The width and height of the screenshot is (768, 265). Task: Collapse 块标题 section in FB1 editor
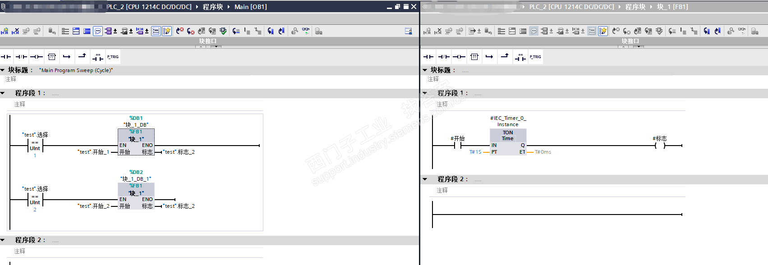click(x=425, y=70)
